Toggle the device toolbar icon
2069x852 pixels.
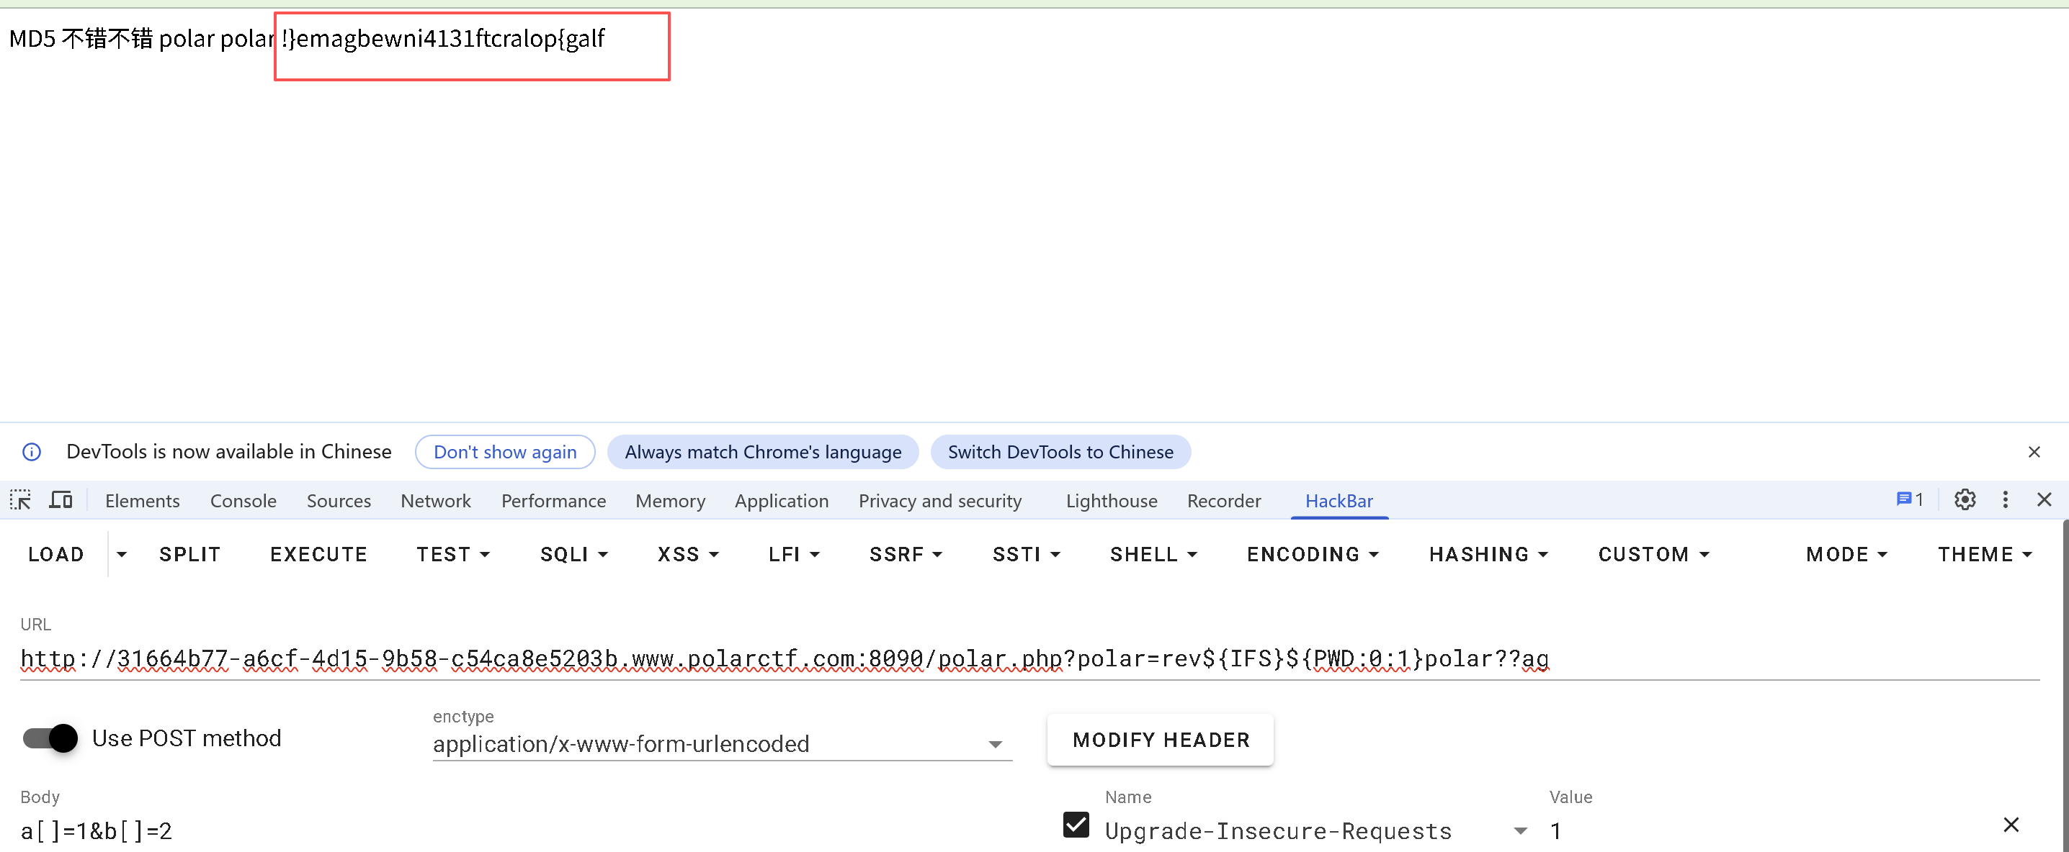[61, 500]
